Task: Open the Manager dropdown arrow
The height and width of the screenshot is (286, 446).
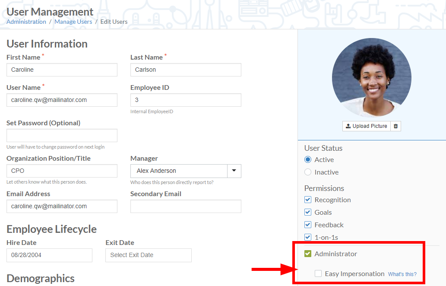Action: (234, 171)
